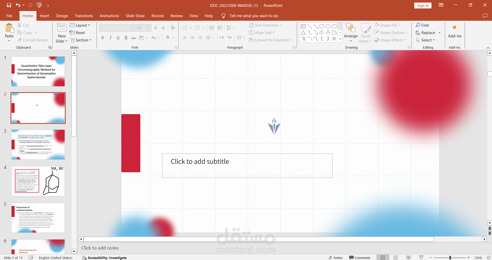Fit slide to current window

tap(488, 257)
